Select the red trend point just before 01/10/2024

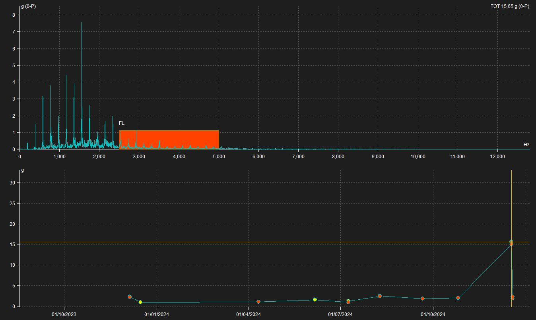(x=423, y=299)
